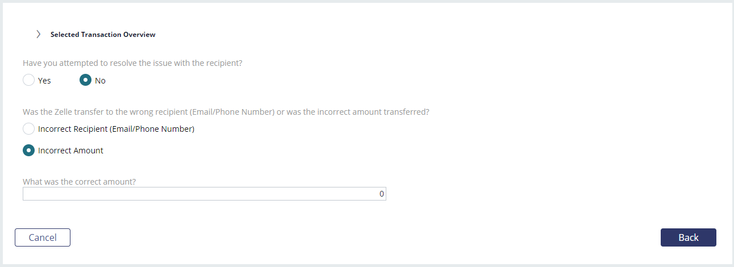Choose the Incorrect Amount radio circle
This screenshot has width=734, height=267.
click(28, 151)
